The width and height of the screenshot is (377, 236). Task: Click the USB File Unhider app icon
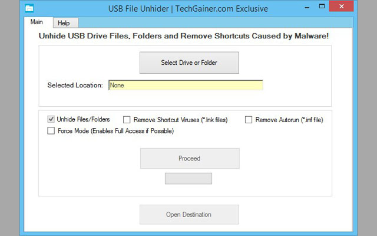click(29, 8)
